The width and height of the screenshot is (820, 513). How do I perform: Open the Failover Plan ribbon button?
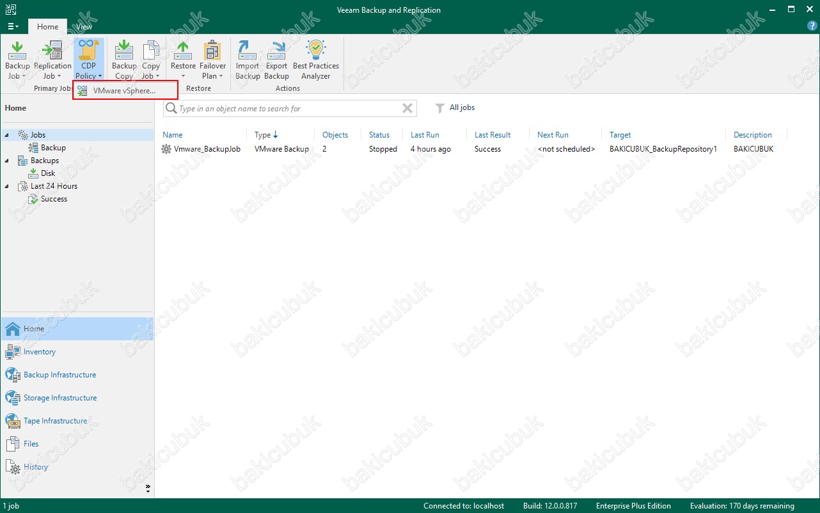point(213,60)
